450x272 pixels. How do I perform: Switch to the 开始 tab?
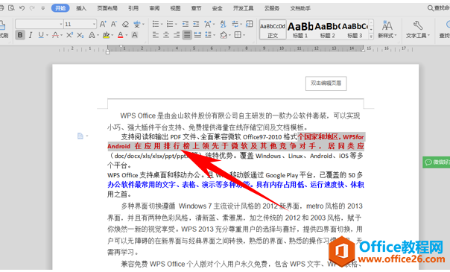pos(60,8)
